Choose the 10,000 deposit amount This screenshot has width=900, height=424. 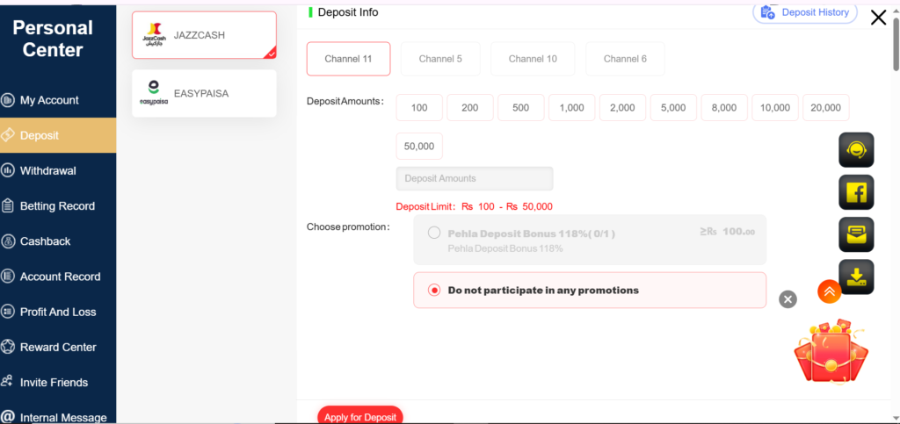click(x=775, y=108)
